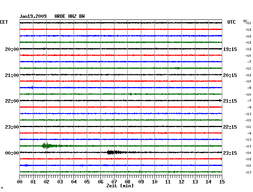Click minute label 08 on the axis
The image size is (253, 192).
tap(127, 182)
